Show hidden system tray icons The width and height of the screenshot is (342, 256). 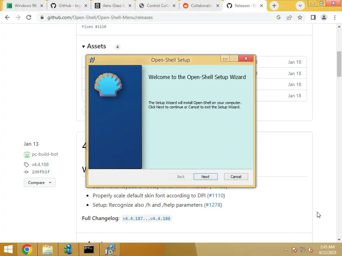click(x=286, y=250)
